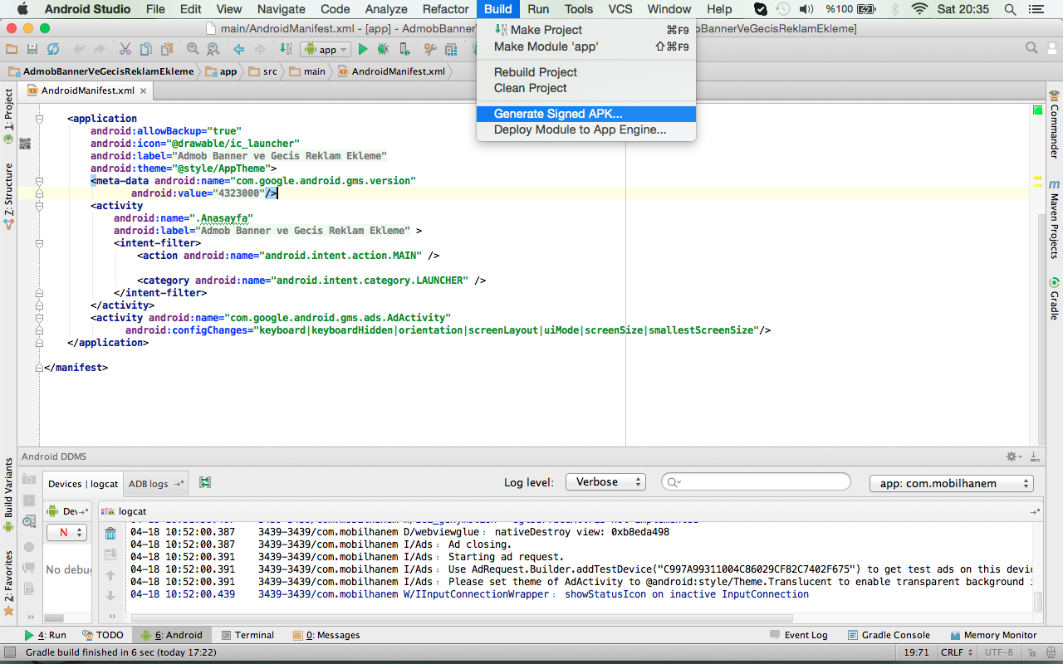Open the Apple menu
The height and width of the screenshot is (664, 1063).
pos(22,9)
